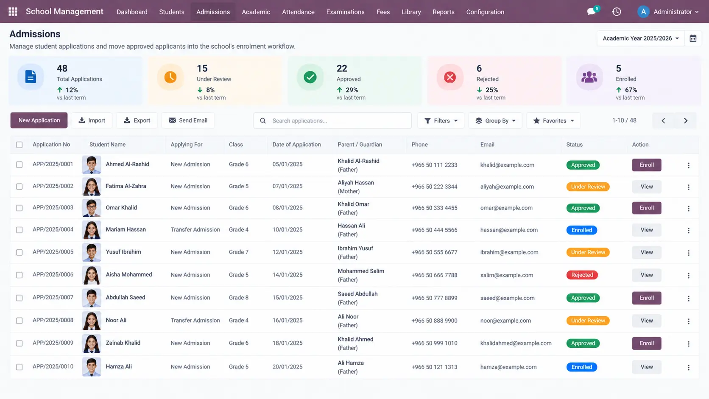Screen dimensions: 709x399
Task: Tick the checkbox for Omar Khalid
Action: click(20, 208)
